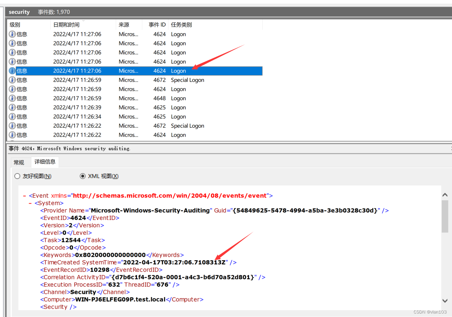Click the info icon of event 4648 Logon
Image resolution: width=452 pixels, height=317 pixels.
click(12, 98)
